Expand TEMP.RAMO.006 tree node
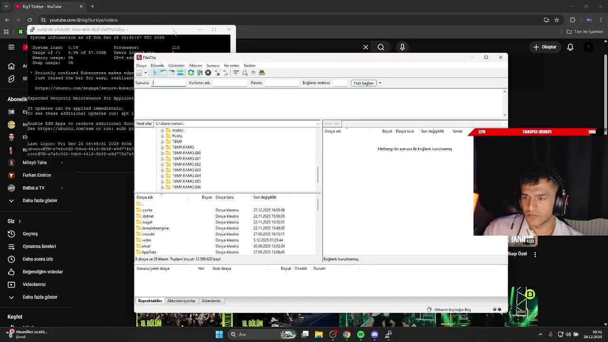 [x=162, y=187]
